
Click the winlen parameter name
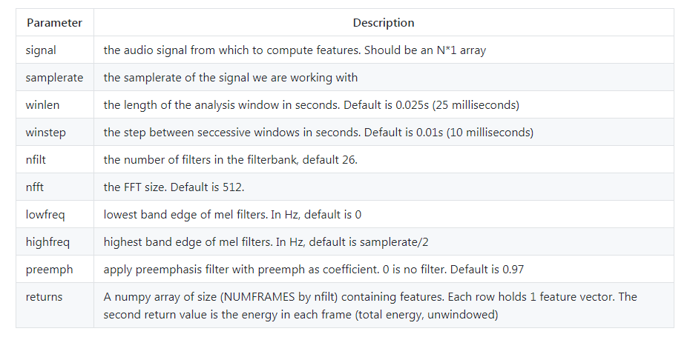tap(42, 105)
